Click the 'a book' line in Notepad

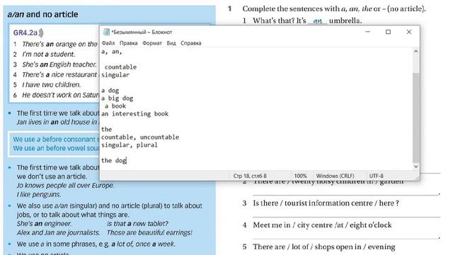coord(115,106)
